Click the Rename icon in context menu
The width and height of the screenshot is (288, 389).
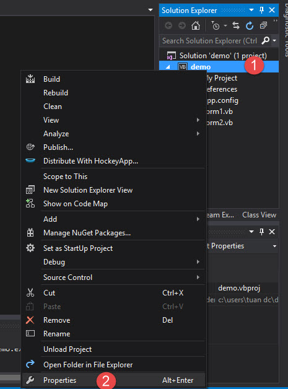tap(30, 333)
